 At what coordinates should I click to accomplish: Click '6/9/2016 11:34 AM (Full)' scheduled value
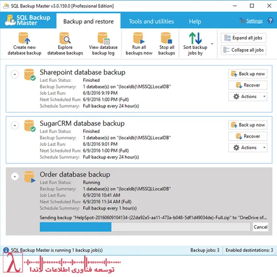tap(107, 201)
